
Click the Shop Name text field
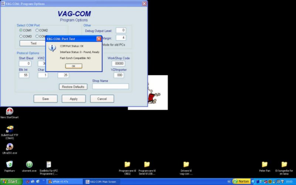click(110, 86)
